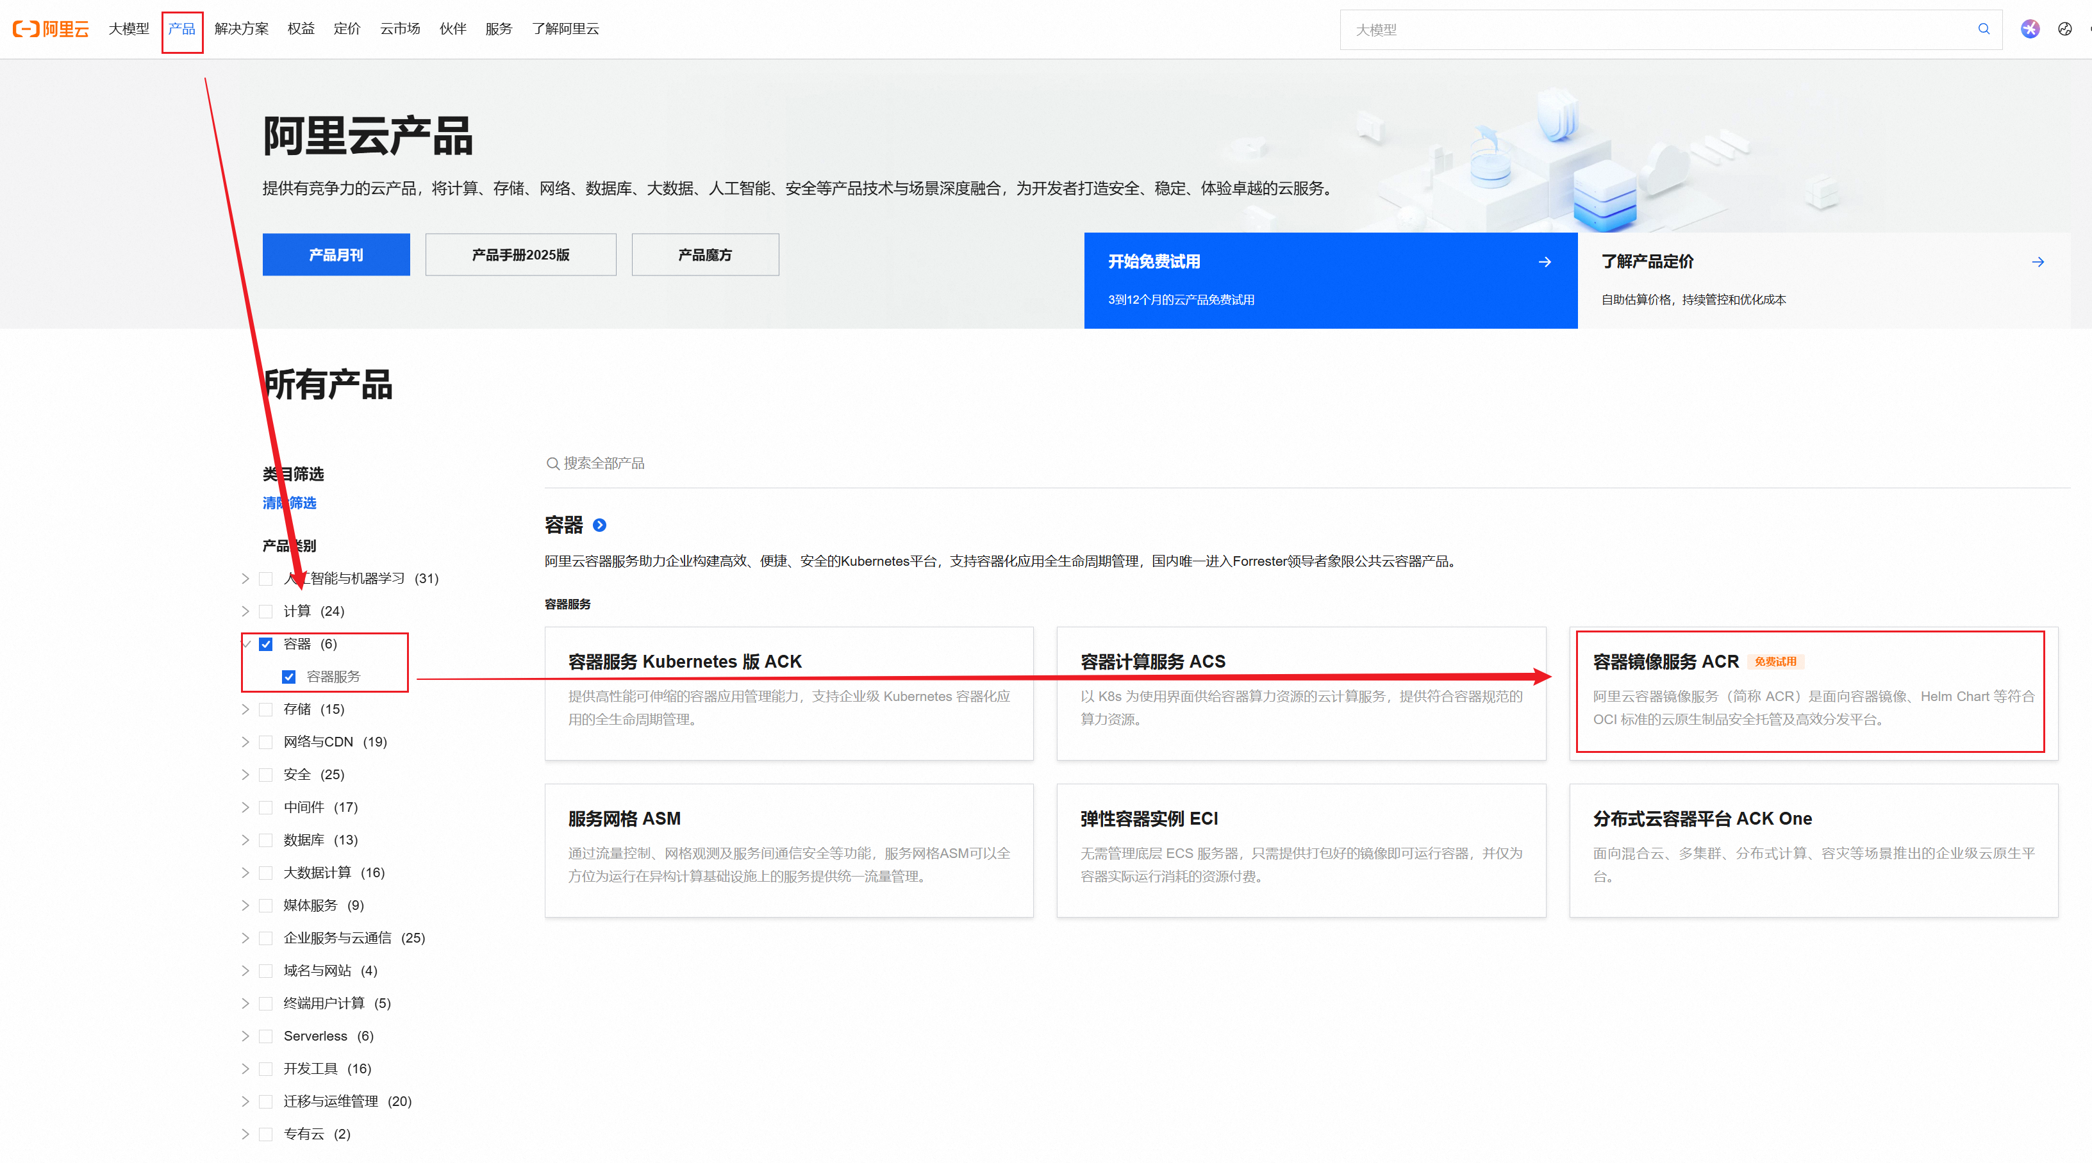Viewport: 2092px width, 1163px height.
Task: Click the magnifier icon in 搜索全部产品
Action: point(552,464)
